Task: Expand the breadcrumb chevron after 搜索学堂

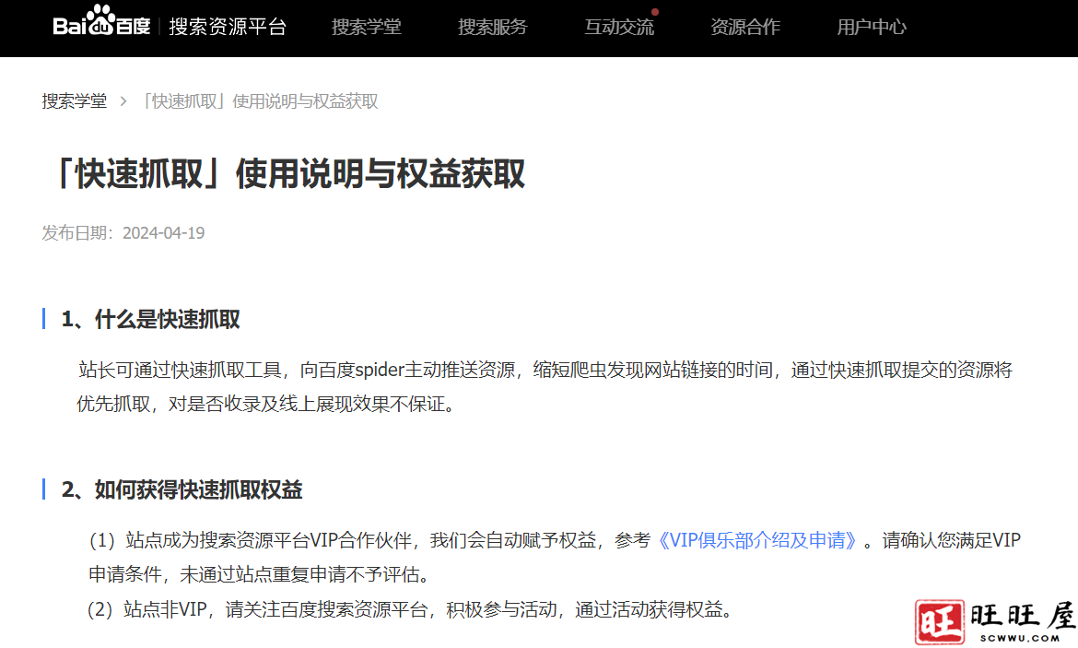Action: click(122, 101)
